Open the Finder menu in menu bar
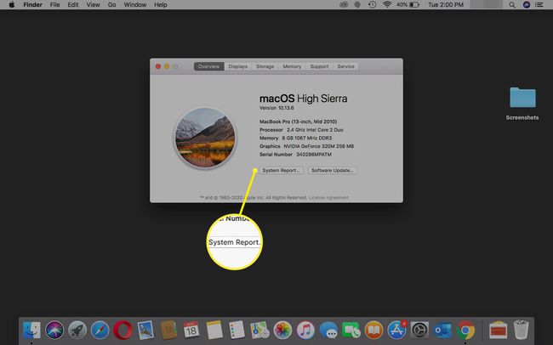 pyautogui.click(x=33, y=5)
